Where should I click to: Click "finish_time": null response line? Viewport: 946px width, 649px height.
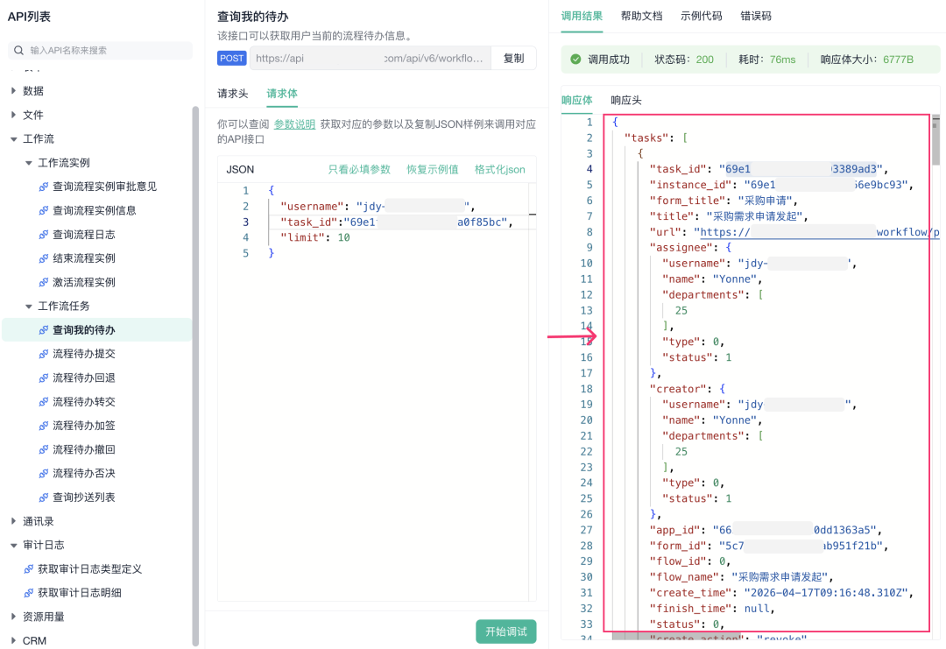(712, 609)
